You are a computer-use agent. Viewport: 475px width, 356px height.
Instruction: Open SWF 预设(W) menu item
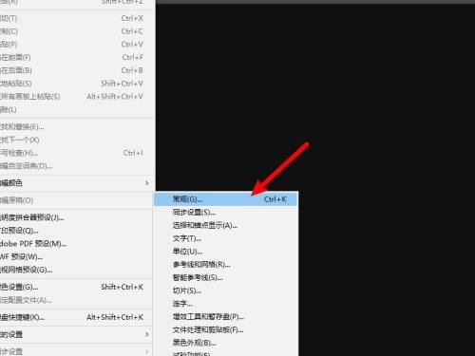(76, 256)
